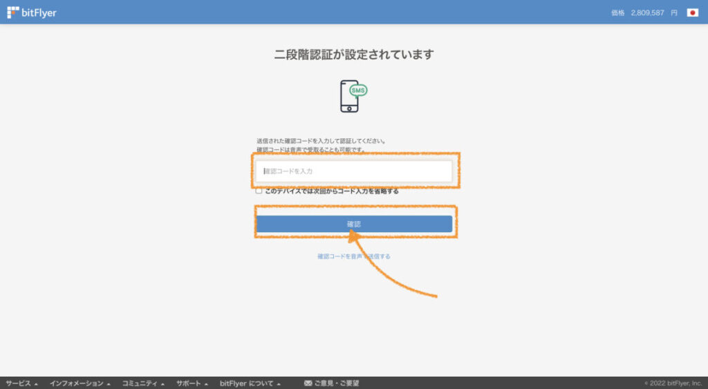Viewport: 708px width, 389px height.
Task: Click the Japan flag language icon
Action: 692,12
